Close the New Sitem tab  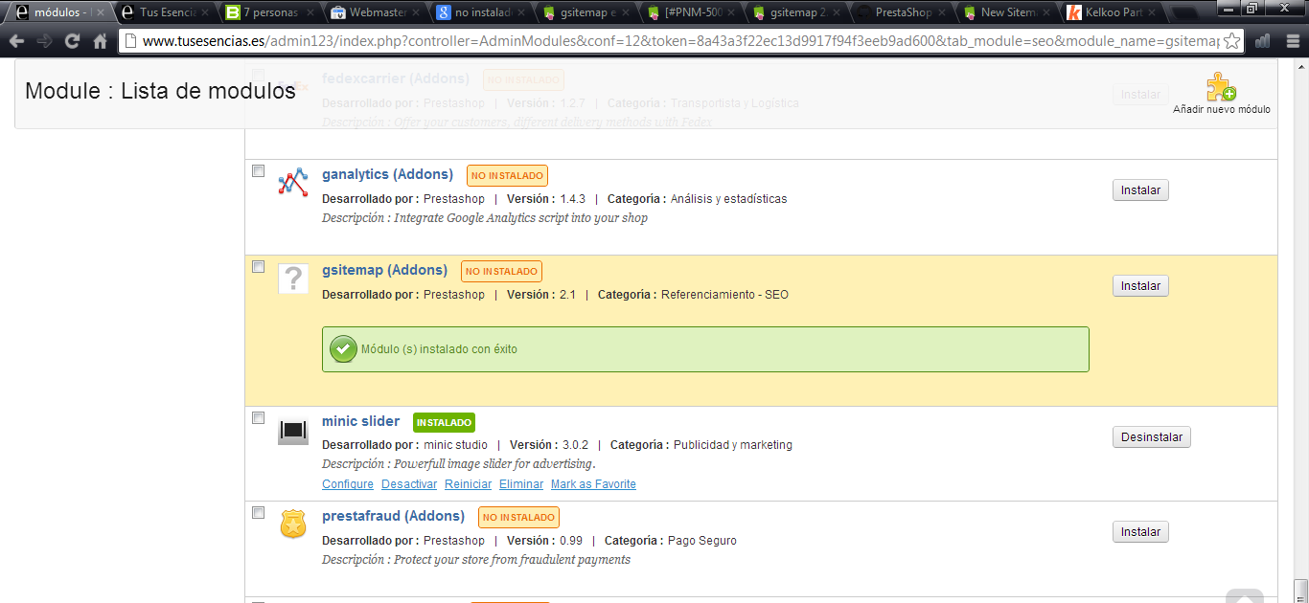pyautogui.click(x=1046, y=13)
